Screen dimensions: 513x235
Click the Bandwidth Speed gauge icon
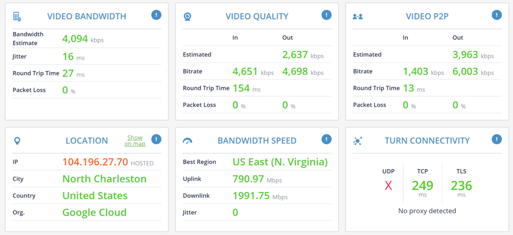point(188,141)
